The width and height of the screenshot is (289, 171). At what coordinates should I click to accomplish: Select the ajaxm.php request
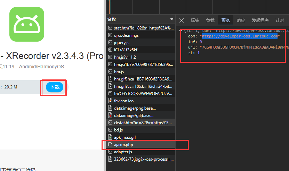141,145
